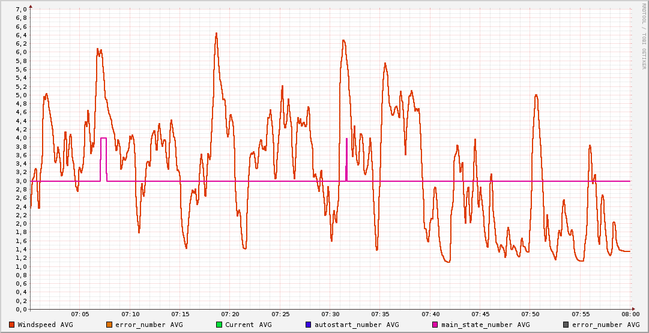Click the orange error_number legend swatch
The width and height of the screenshot is (649, 333).
coord(109,325)
